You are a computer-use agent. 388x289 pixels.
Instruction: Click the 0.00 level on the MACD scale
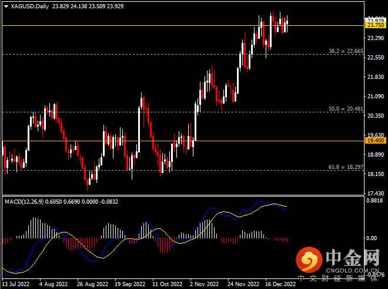[372, 238]
